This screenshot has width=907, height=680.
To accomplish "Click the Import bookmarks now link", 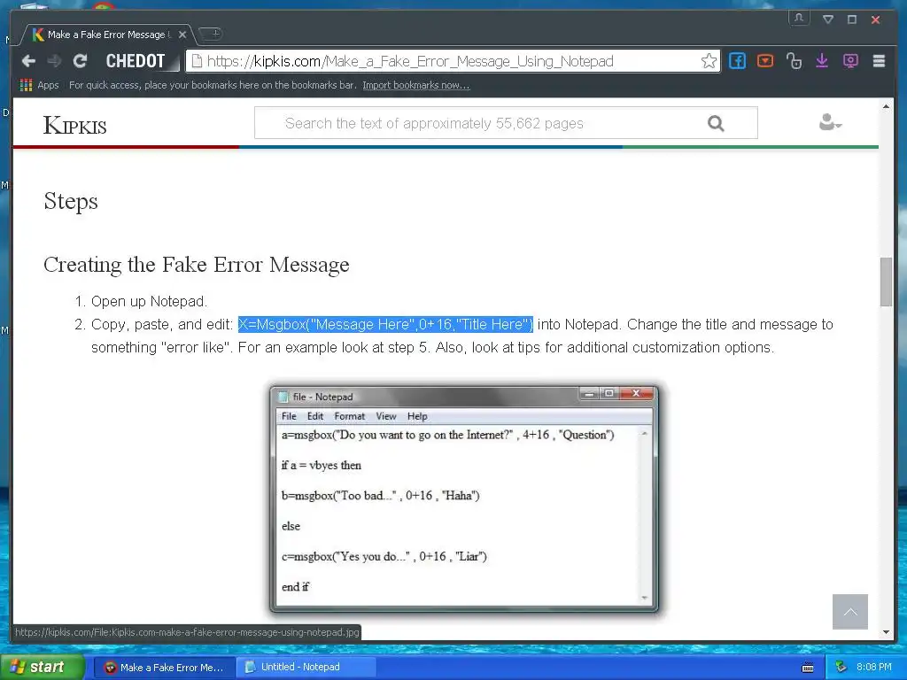I will (416, 85).
